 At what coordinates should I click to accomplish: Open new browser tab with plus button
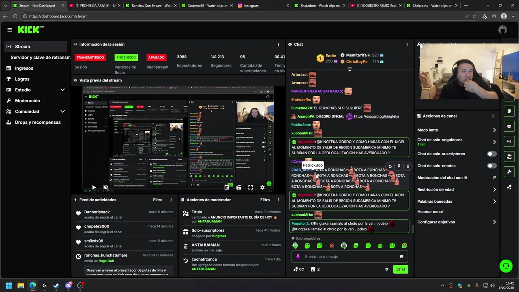[465, 6]
